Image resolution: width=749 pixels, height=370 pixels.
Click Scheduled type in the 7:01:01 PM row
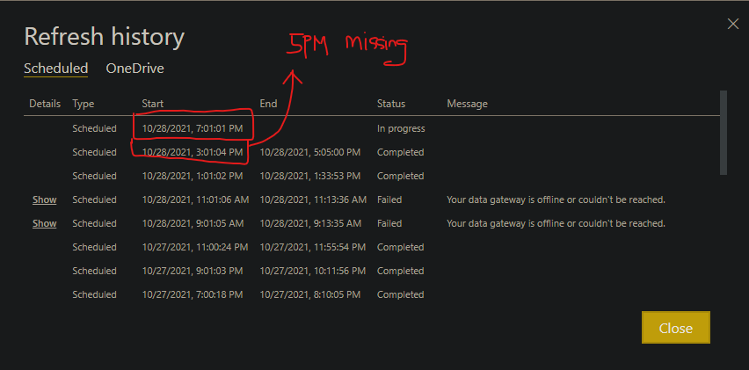(95, 128)
